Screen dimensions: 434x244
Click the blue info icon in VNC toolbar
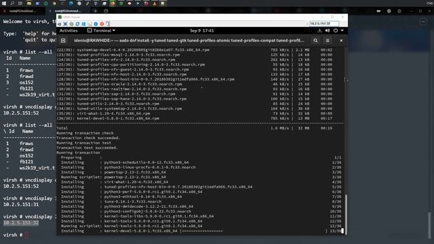pyautogui.click(x=96, y=24)
